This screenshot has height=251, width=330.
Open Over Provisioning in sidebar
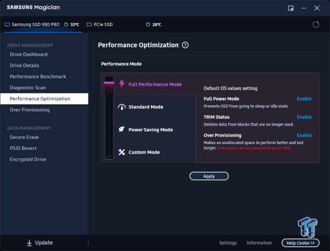(x=30, y=110)
